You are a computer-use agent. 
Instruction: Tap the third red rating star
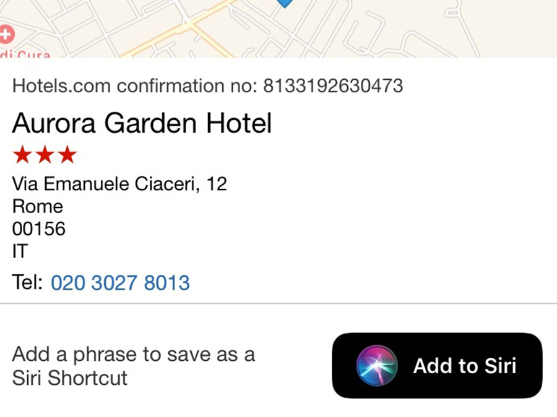click(67, 154)
